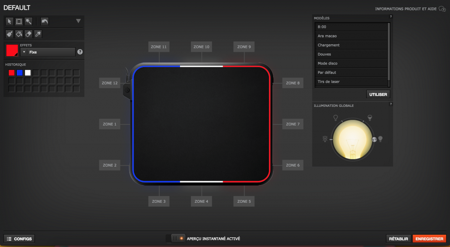
Task: Click the undo arrow icon
Action: (45, 21)
